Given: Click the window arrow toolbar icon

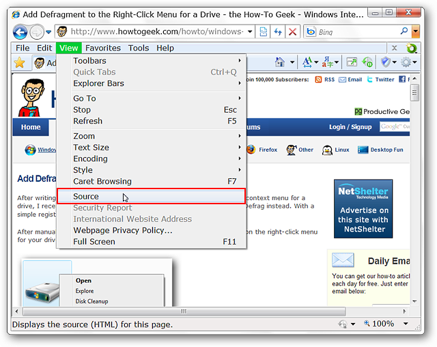Looking at the screenshot, I should (352, 62).
